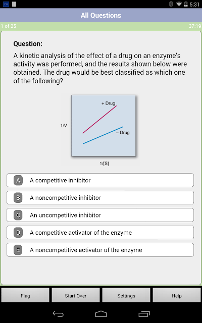Choose option B noncompetitive inhibitor

click(x=100, y=197)
